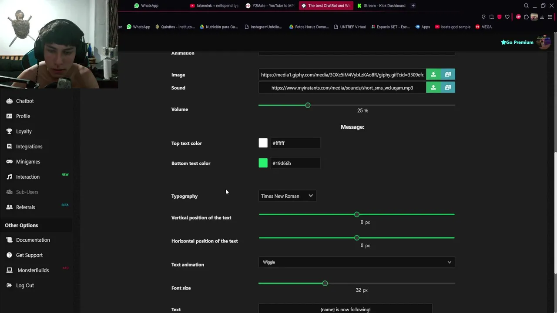This screenshot has width=557, height=313.
Task: Click the Volume slider handle
Action: [308, 105]
